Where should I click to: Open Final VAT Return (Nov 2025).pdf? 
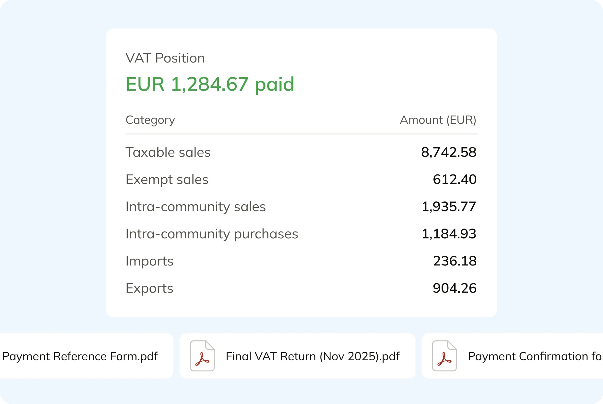[x=312, y=356]
